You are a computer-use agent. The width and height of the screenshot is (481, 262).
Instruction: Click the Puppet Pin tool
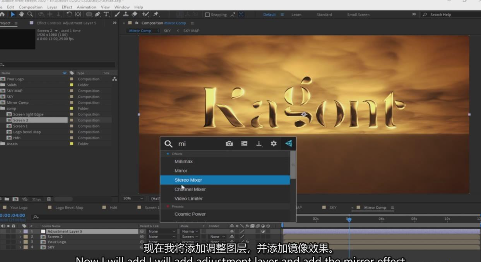click(156, 14)
